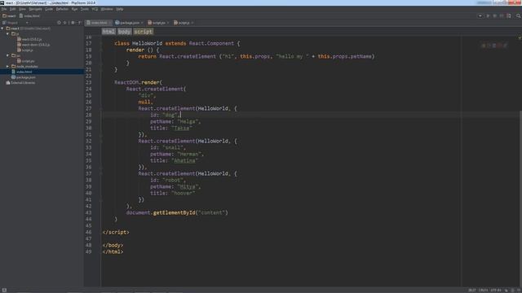Image resolution: width=522 pixels, height=293 pixels.
Task: Switch to the package.json editor tab
Action: 129,23
